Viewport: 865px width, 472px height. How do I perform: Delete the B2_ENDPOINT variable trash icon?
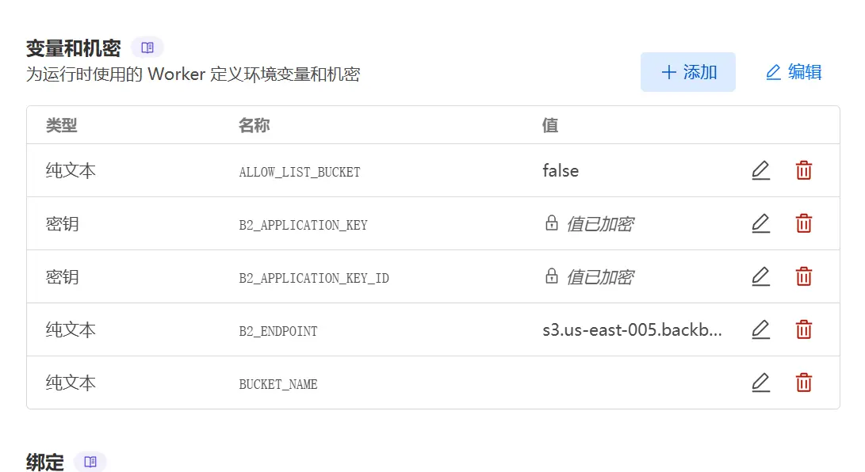point(804,329)
